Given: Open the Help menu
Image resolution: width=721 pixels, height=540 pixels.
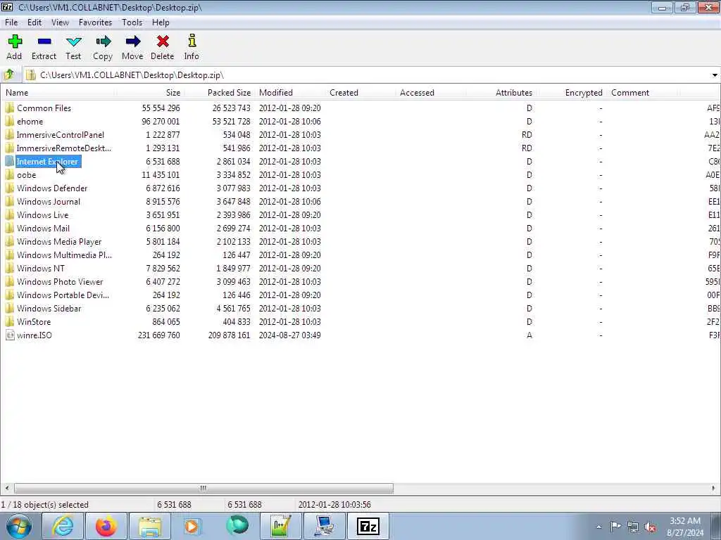Looking at the screenshot, I should pos(161,22).
